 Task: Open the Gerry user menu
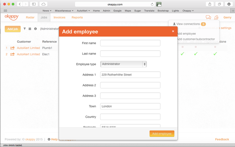pyautogui.click(x=227, y=17)
